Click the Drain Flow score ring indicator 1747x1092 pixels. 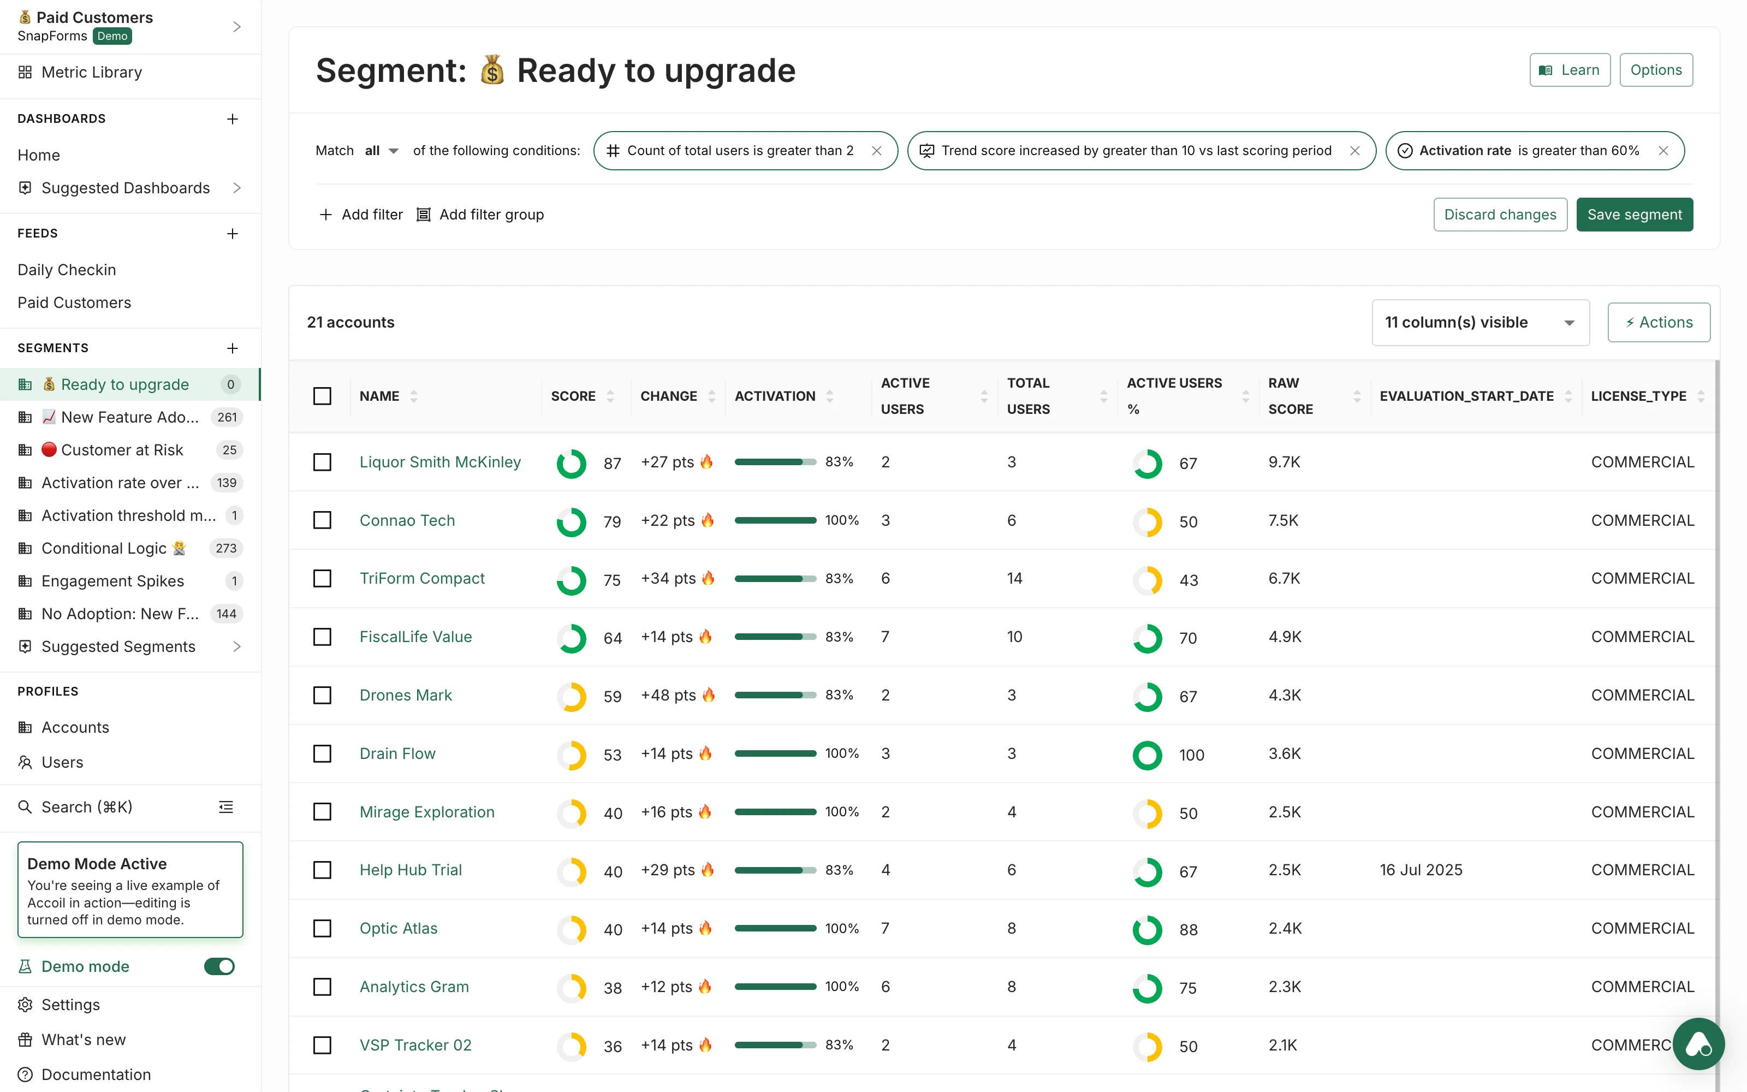[x=571, y=756]
